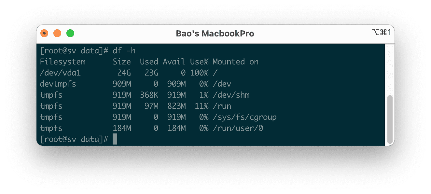Select the 'Mounted on' column header text
Screen dimensions: 431x194
click(x=235, y=62)
